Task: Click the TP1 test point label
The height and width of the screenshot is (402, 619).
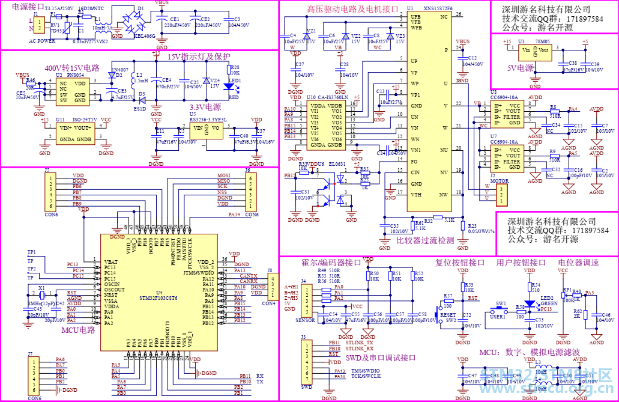Action: point(31,252)
